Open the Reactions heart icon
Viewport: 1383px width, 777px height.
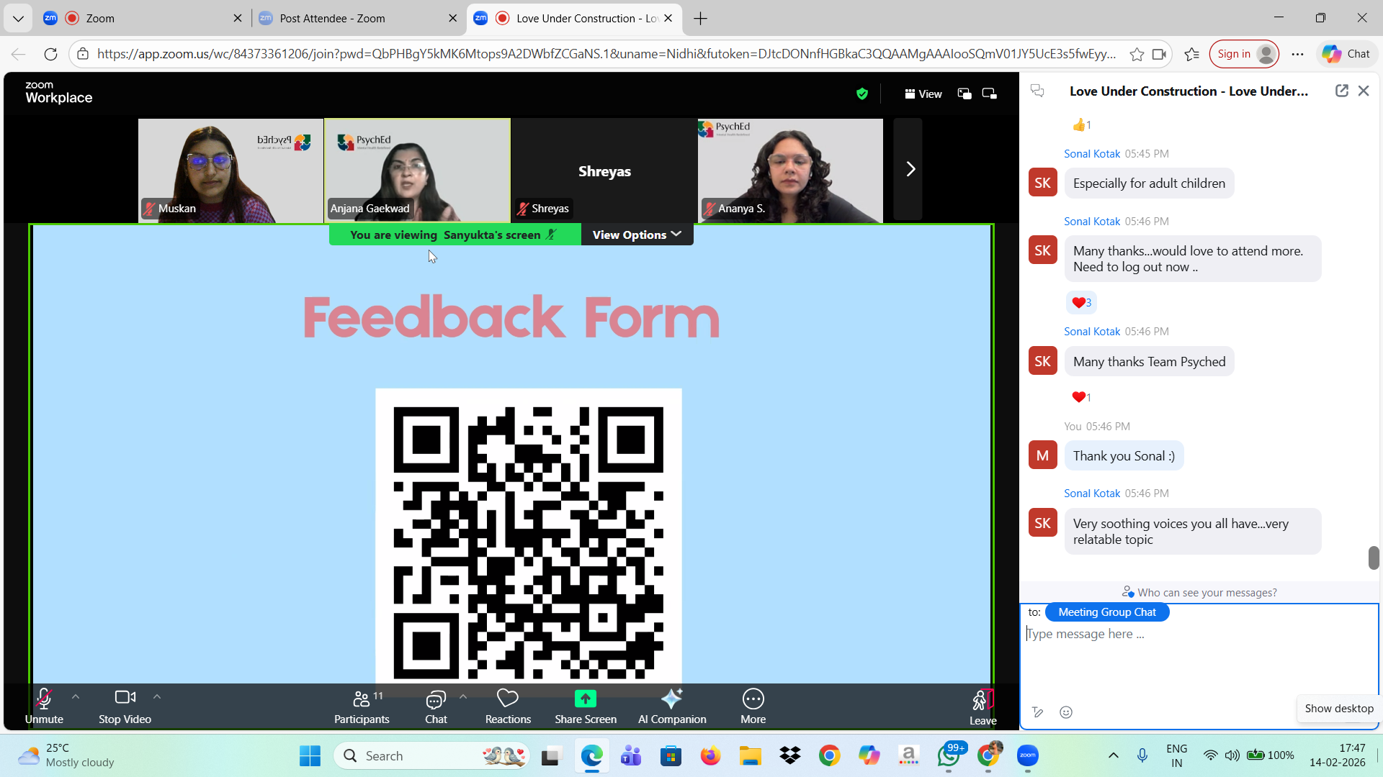click(508, 699)
